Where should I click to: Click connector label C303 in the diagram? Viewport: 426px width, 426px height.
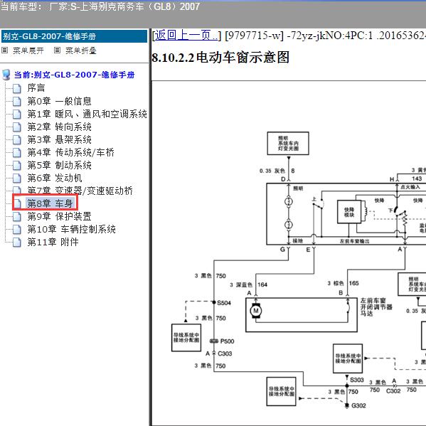pos(225,353)
